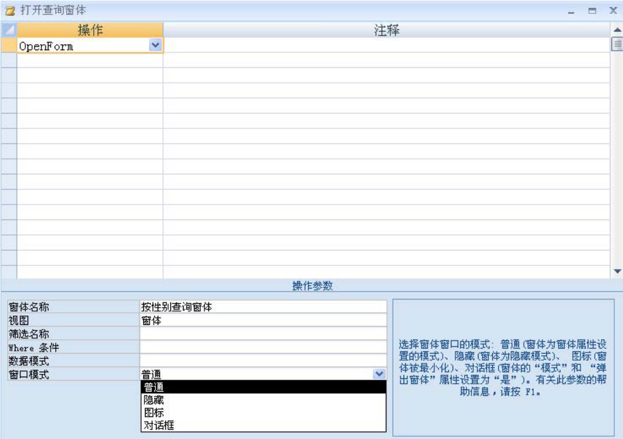This screenshot has height=439, width=623.
Task: Click the 注释 column header
Action: pos(386,30)
